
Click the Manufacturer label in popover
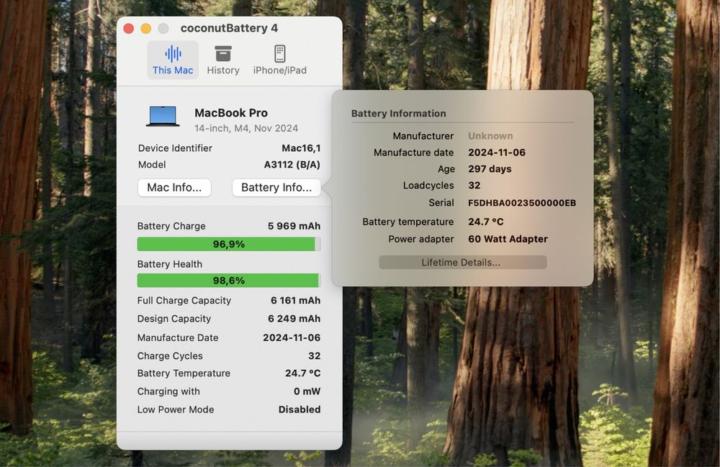(423, 136)
